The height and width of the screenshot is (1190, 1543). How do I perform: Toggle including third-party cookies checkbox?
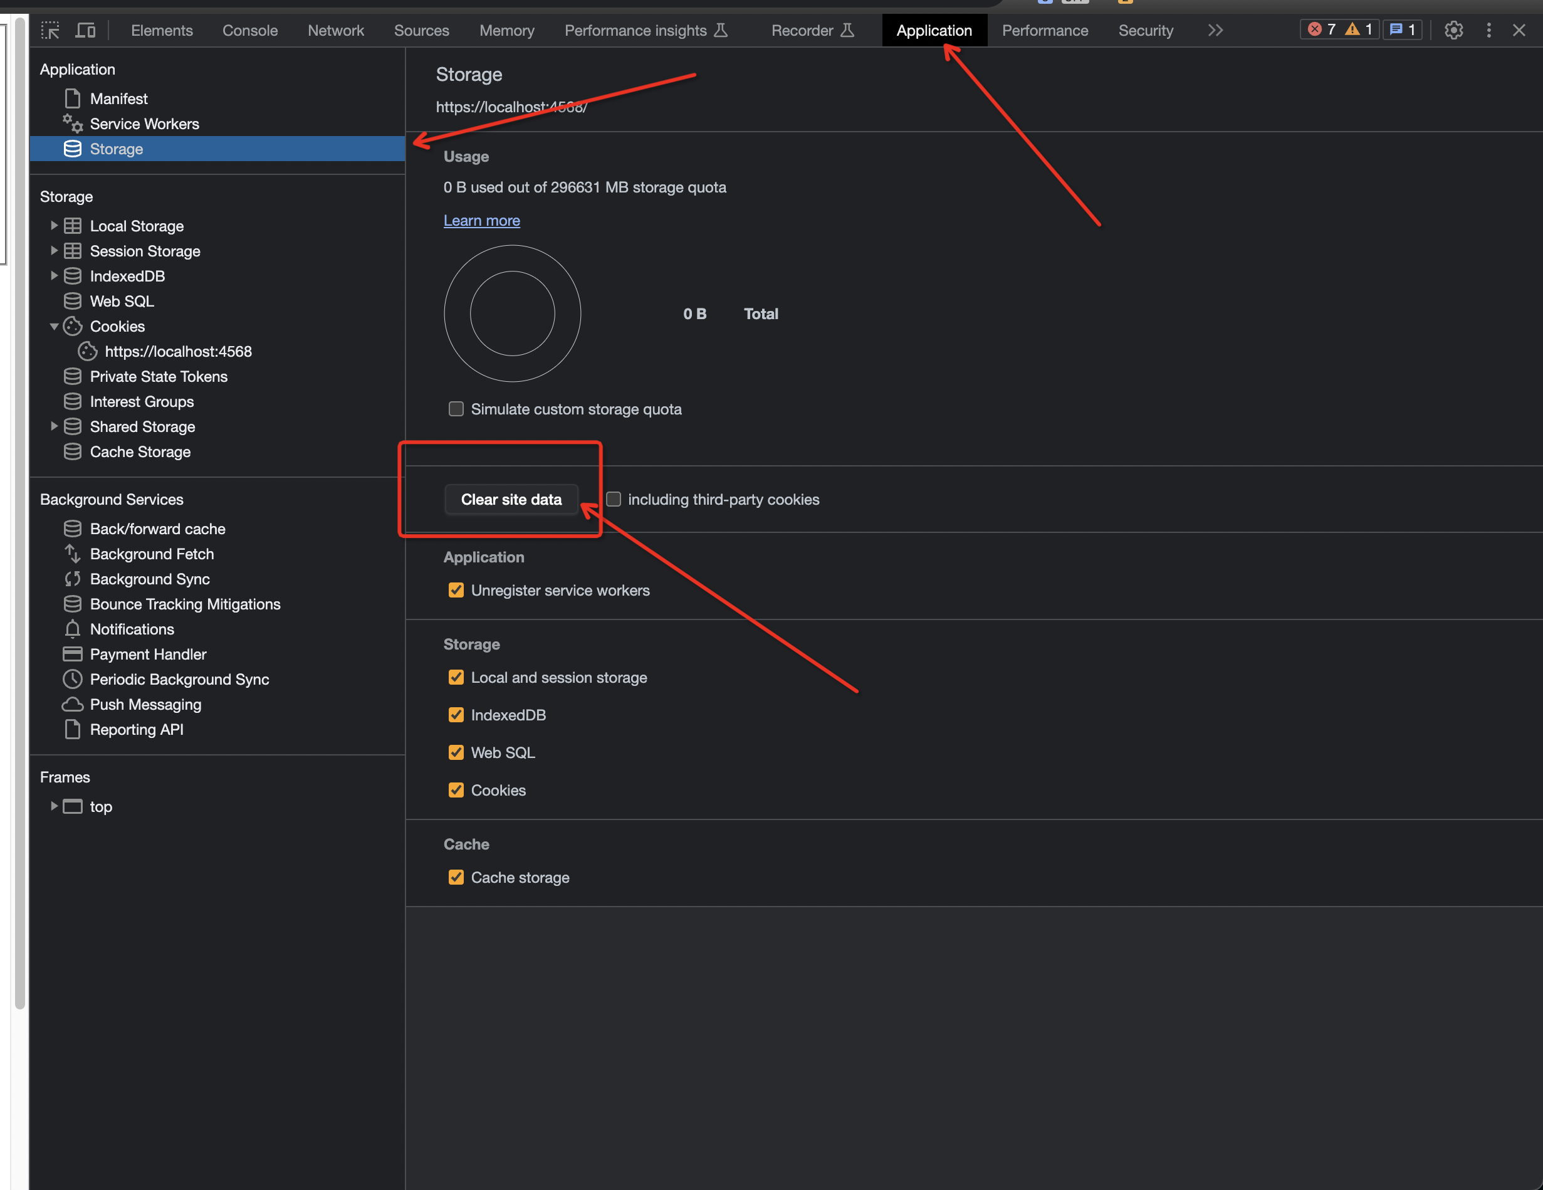614,498
